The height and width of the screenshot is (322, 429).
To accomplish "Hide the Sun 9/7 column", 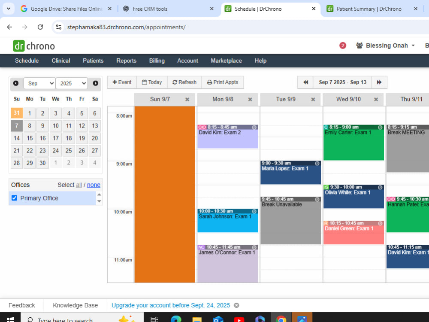I will (187, 100).
